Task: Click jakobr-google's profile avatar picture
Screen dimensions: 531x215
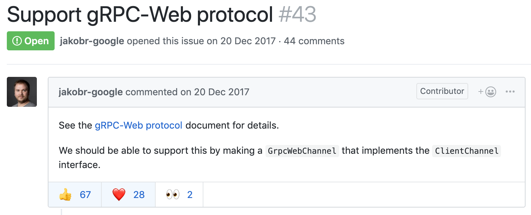Action: click(x=22, y=92)
